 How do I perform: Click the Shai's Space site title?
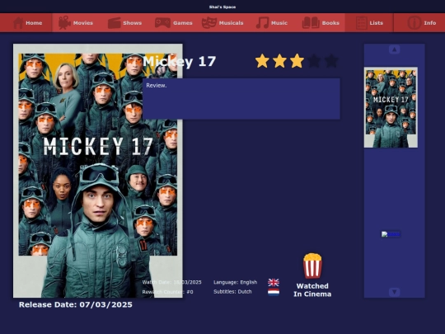222,7
